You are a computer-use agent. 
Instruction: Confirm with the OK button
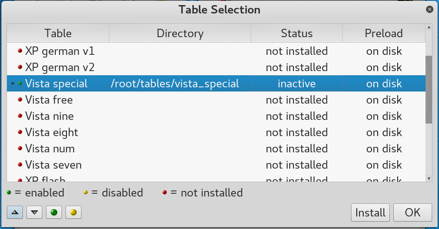pos(412,212)
